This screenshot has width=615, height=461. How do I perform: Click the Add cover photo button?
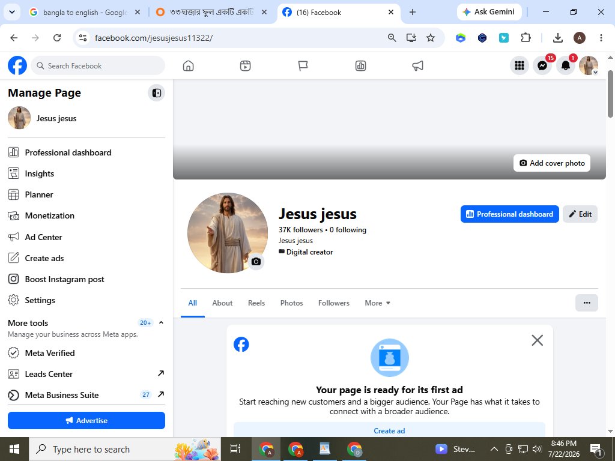click(552, 163)
